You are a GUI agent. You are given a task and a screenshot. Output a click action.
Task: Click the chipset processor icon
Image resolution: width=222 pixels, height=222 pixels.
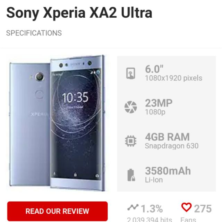130,141
